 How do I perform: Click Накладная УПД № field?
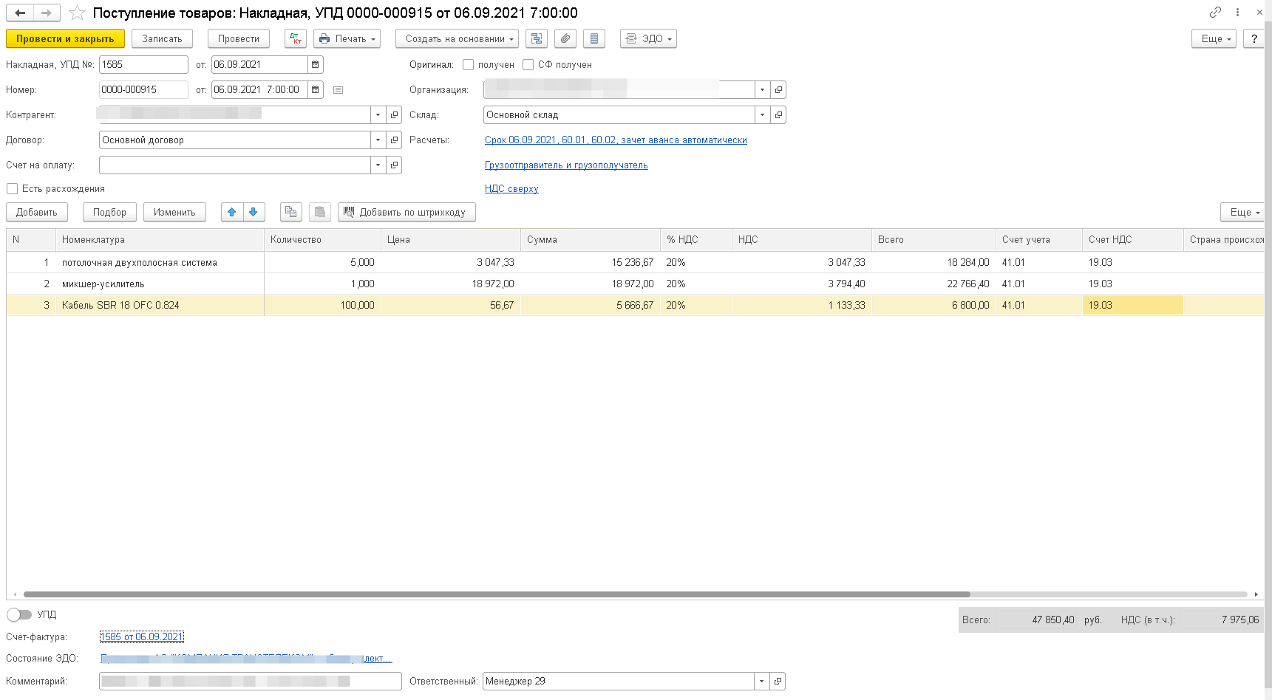tap(143, 65)
